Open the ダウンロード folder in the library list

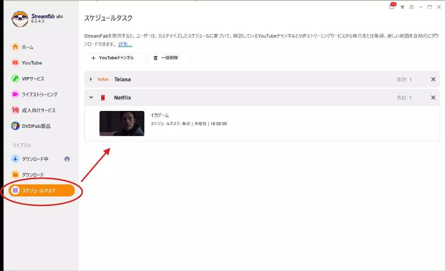coord(28,175)
